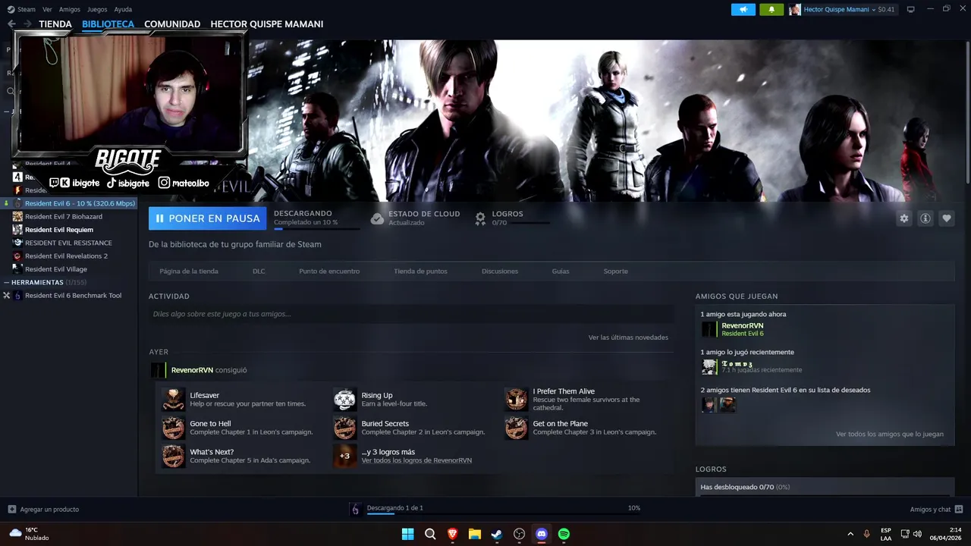Collapse the HERRAMIENTAS category

(x=7, y=282)
